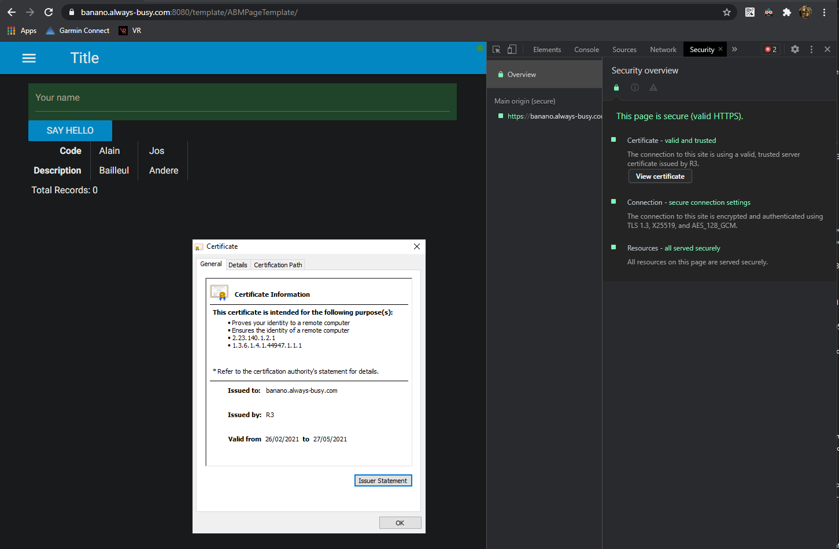Image resolution: width=839 pixels, height=549 pixels.
Task: Select the General tab in Certificate dialog
Action: pyautogui.click(x=211, y=264)
